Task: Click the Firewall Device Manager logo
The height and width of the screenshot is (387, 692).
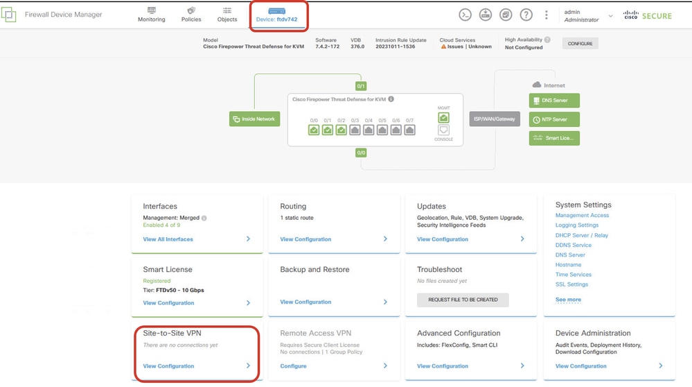Action: tap(9, 15)
